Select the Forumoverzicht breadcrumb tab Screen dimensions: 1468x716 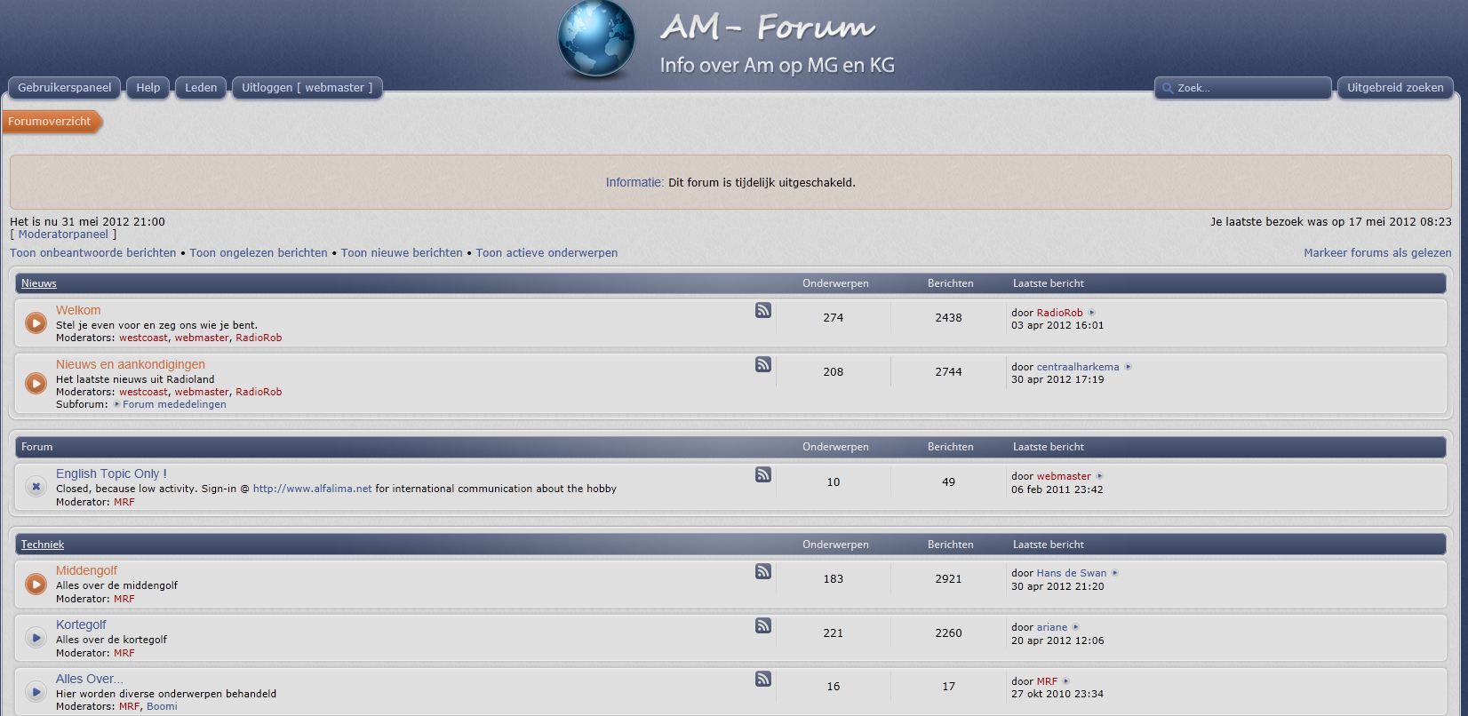tap(50, 122)
